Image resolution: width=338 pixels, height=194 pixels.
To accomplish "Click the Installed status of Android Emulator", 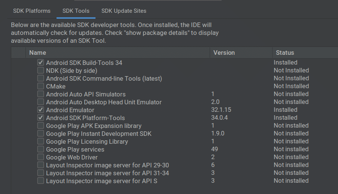I will point(285,110).
